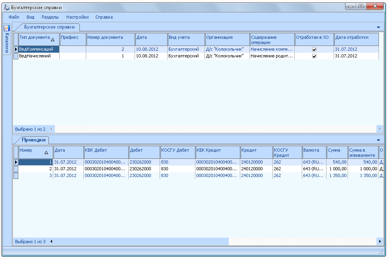Maximize the Бухгалтерские справки window
The width and height of the screenshot is (388, 259).
tap(361, 6)
